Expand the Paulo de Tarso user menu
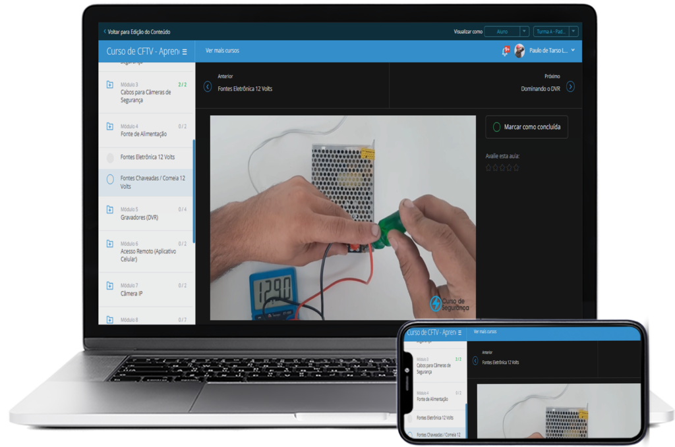Viewport: 675px width, 447px height. 573,51
